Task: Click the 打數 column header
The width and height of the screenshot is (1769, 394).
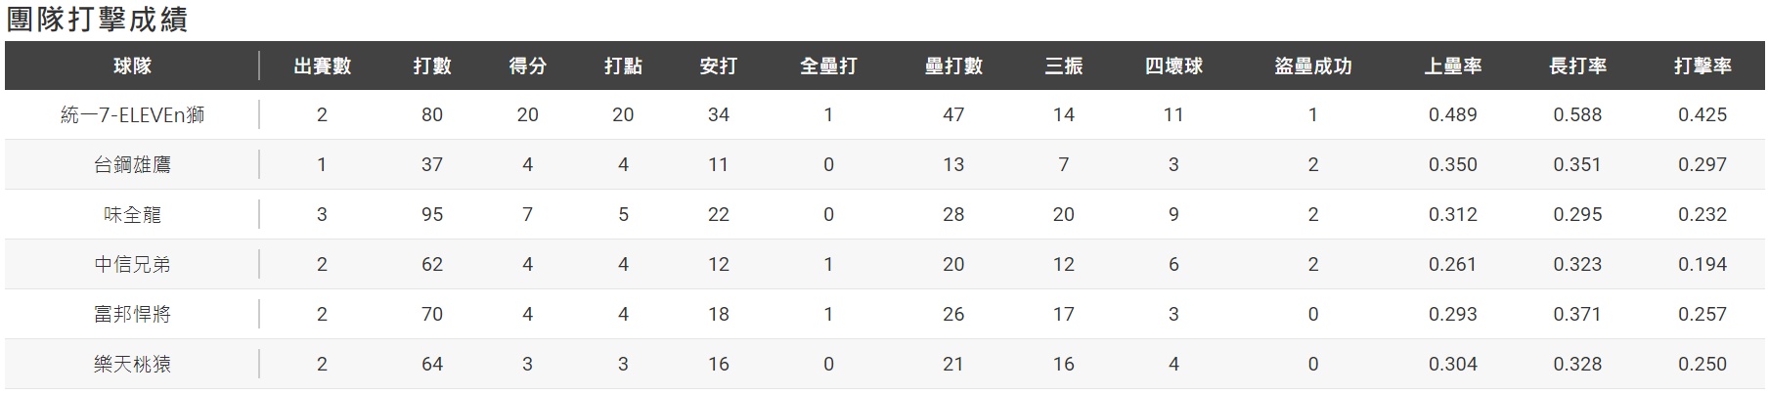Action: [x=431, y=66]
